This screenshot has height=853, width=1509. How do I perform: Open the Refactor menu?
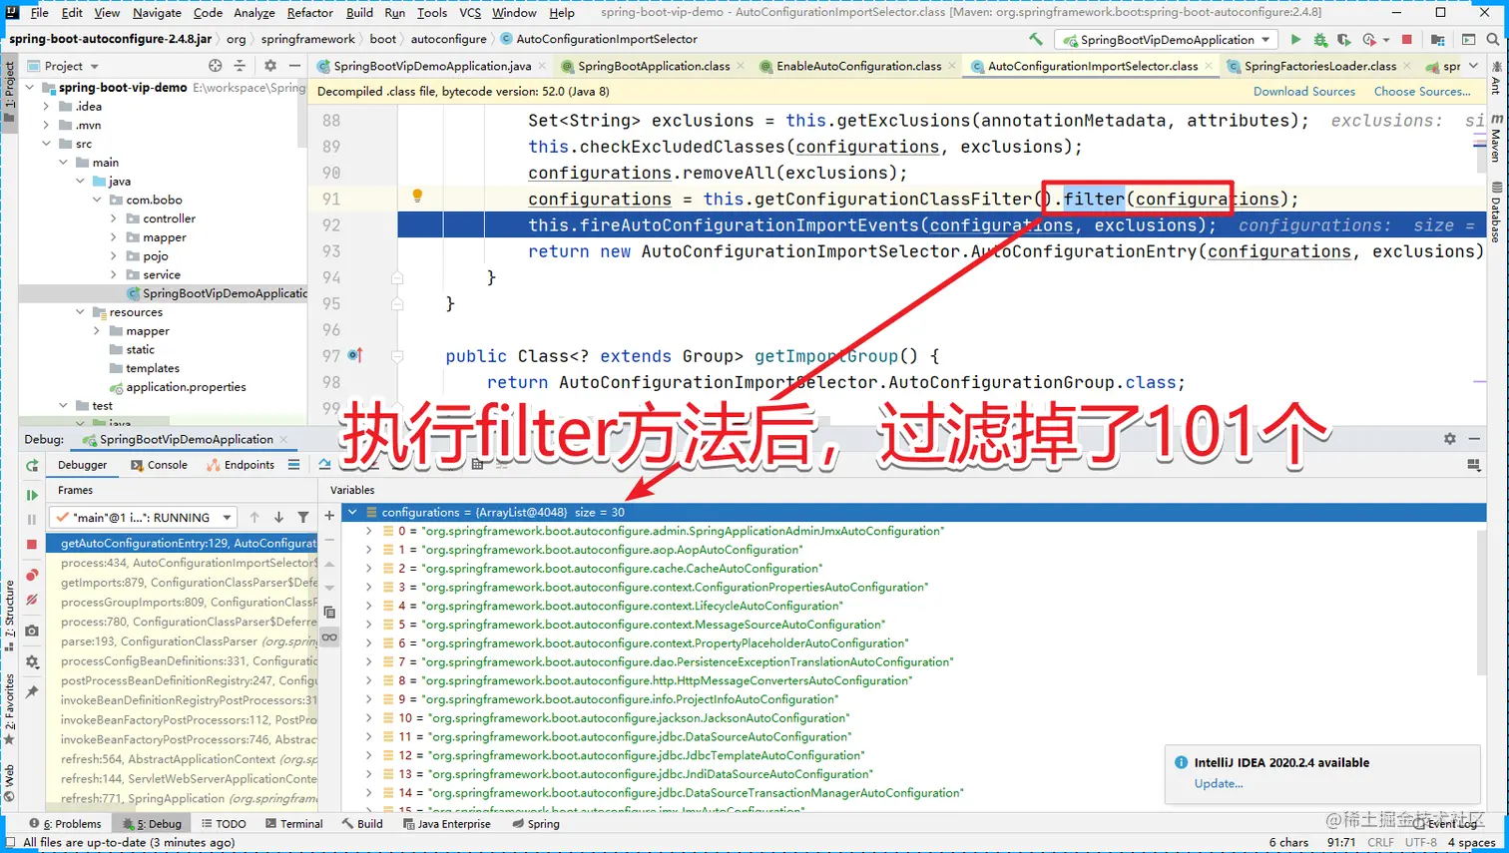pyautogui.click(x=309, y=13)
